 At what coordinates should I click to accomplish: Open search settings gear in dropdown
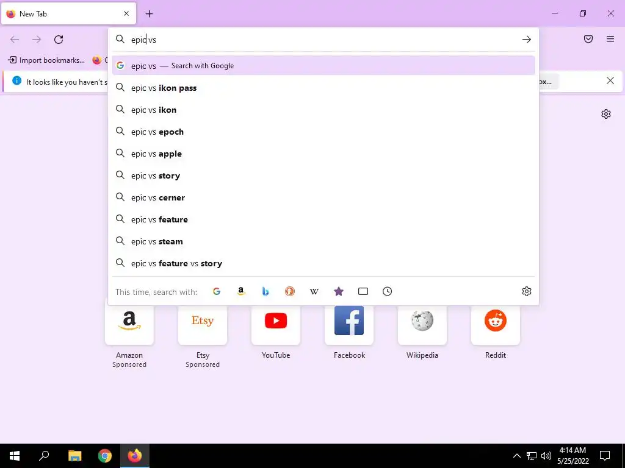[x=527, y=291]
